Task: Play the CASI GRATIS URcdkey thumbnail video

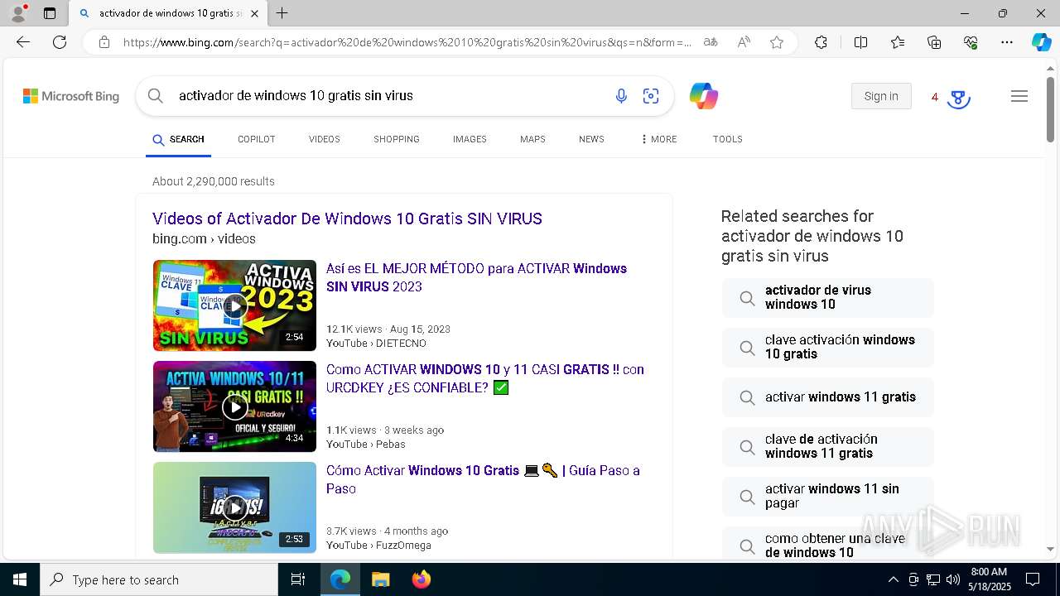Action: tap(234, 406)
